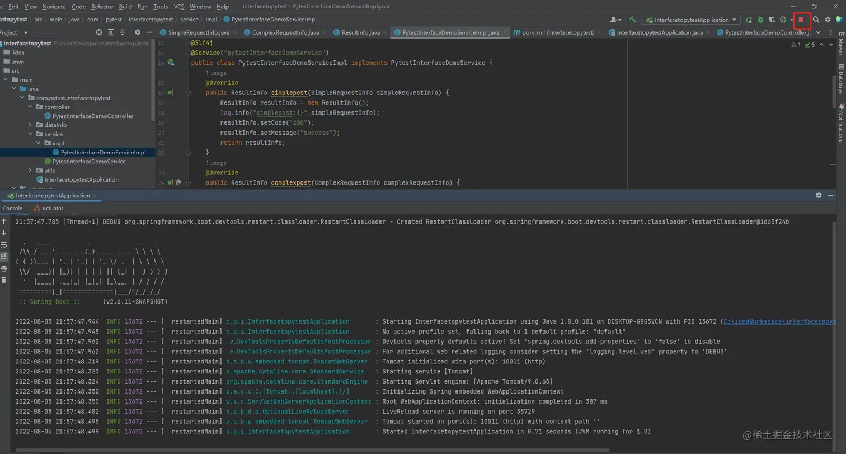
Task: Collapse the impl package
Action: click(x=38, y=143)
